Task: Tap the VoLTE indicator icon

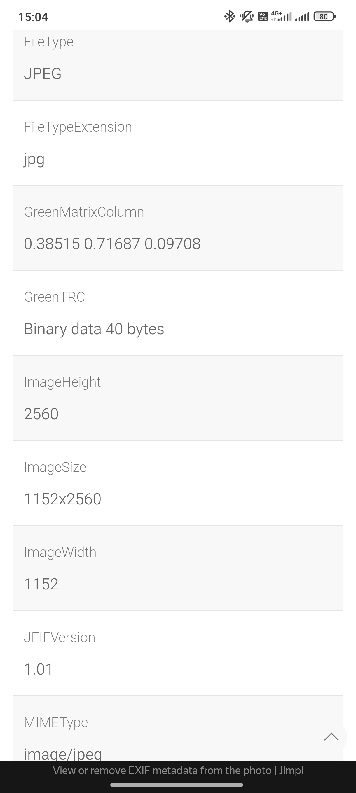Action: tap(263, 16)
